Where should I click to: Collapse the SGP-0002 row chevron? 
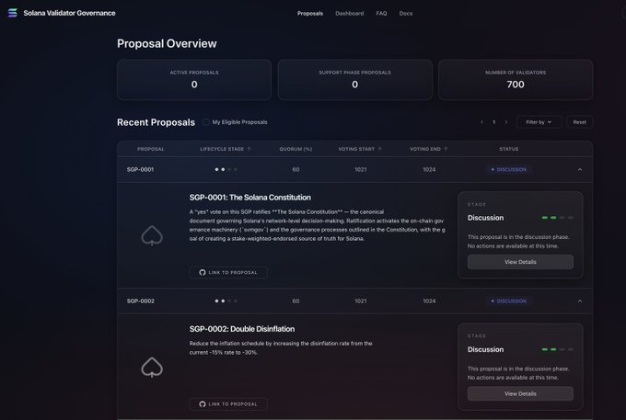[580, 301]
